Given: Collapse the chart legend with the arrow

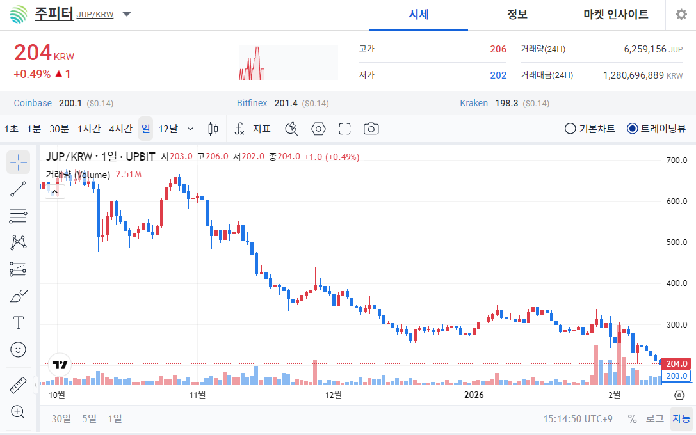Looking at the screenshot, I should click(54, 191).
